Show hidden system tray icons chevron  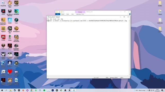[x=147, y=90]
